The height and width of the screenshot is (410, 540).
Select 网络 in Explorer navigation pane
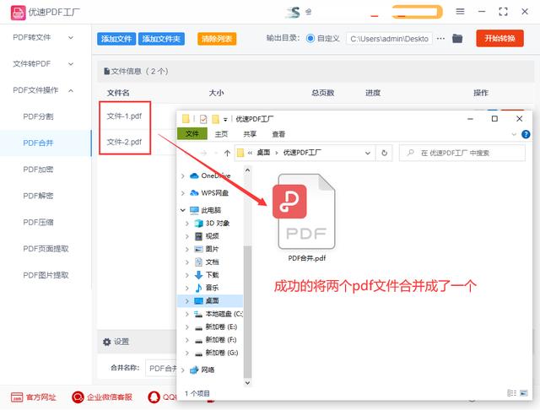[202, 370]
